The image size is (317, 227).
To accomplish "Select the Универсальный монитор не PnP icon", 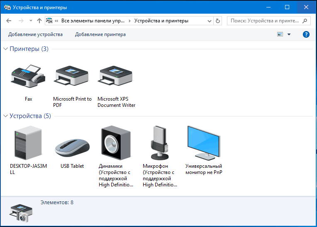I will point(204,143).
